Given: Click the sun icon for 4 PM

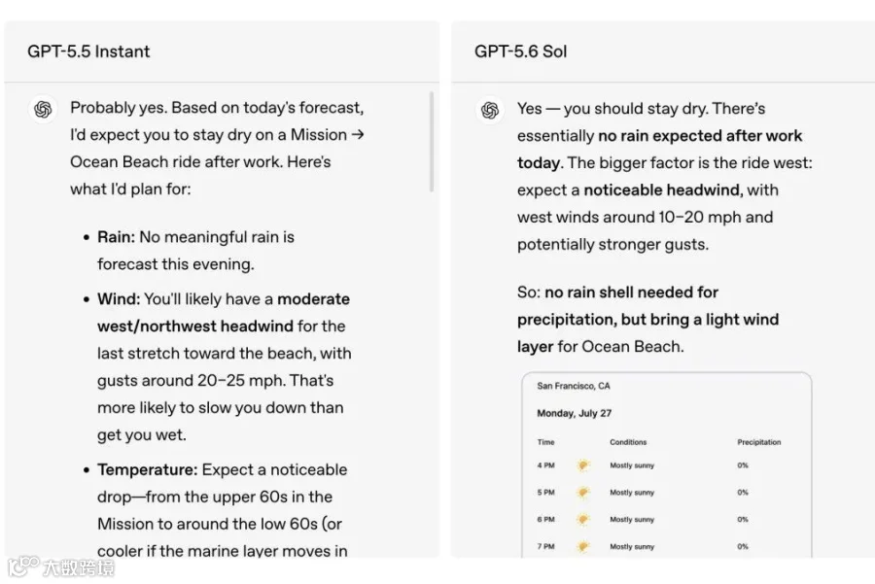Looking at the screenshot, I should (x=583, y=464).
